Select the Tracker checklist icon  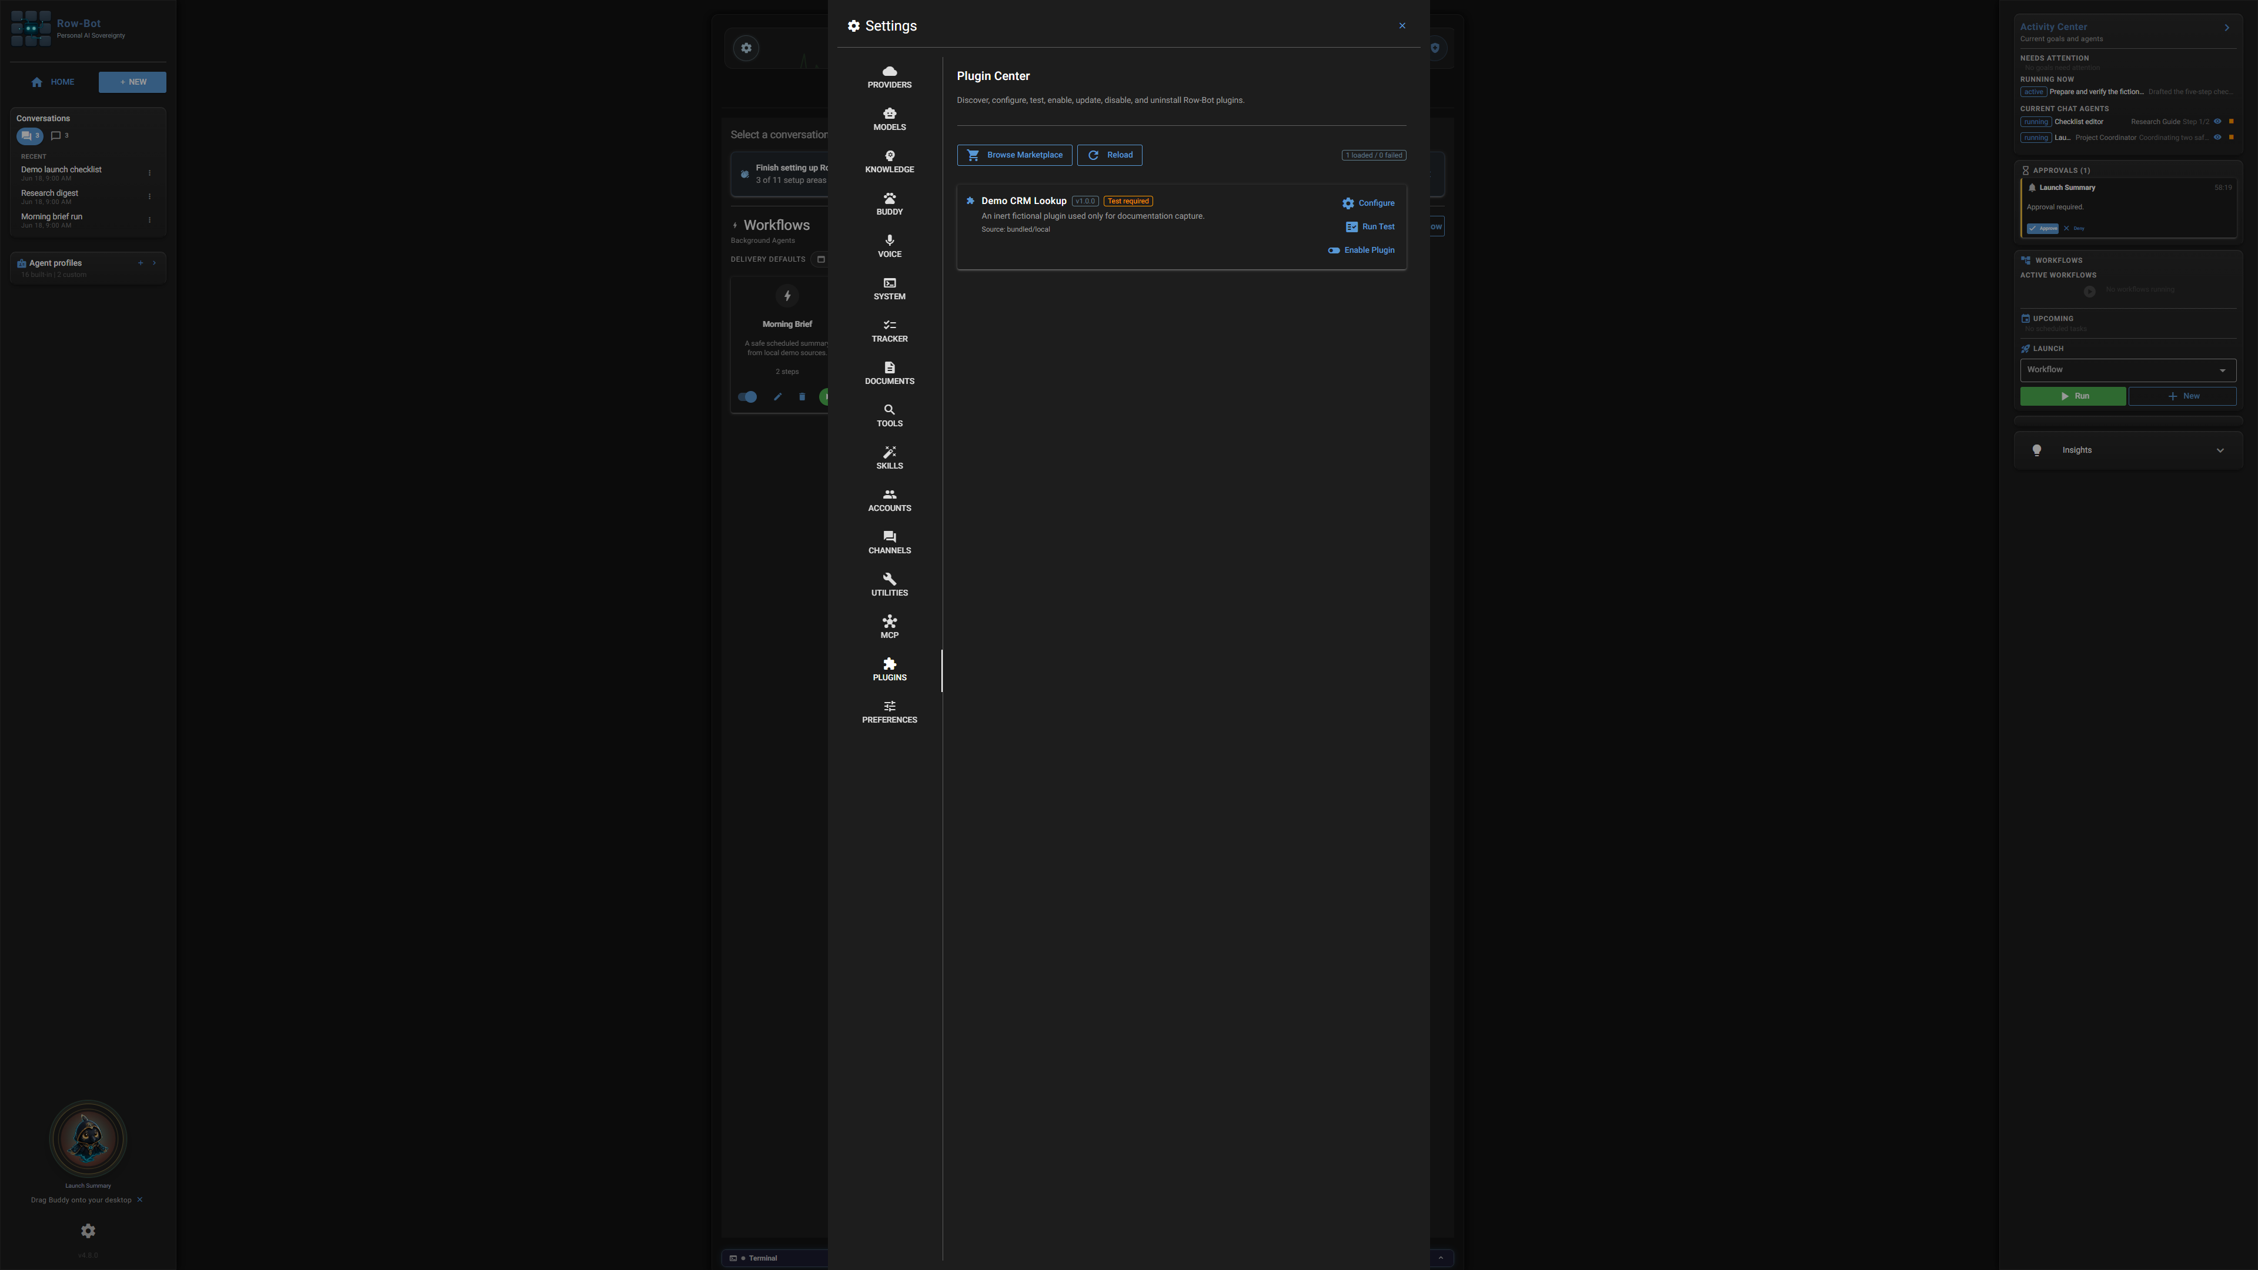click(x=889, y=325)
